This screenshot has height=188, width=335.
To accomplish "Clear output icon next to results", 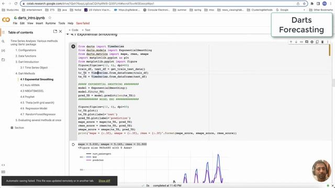I will 73,145.
